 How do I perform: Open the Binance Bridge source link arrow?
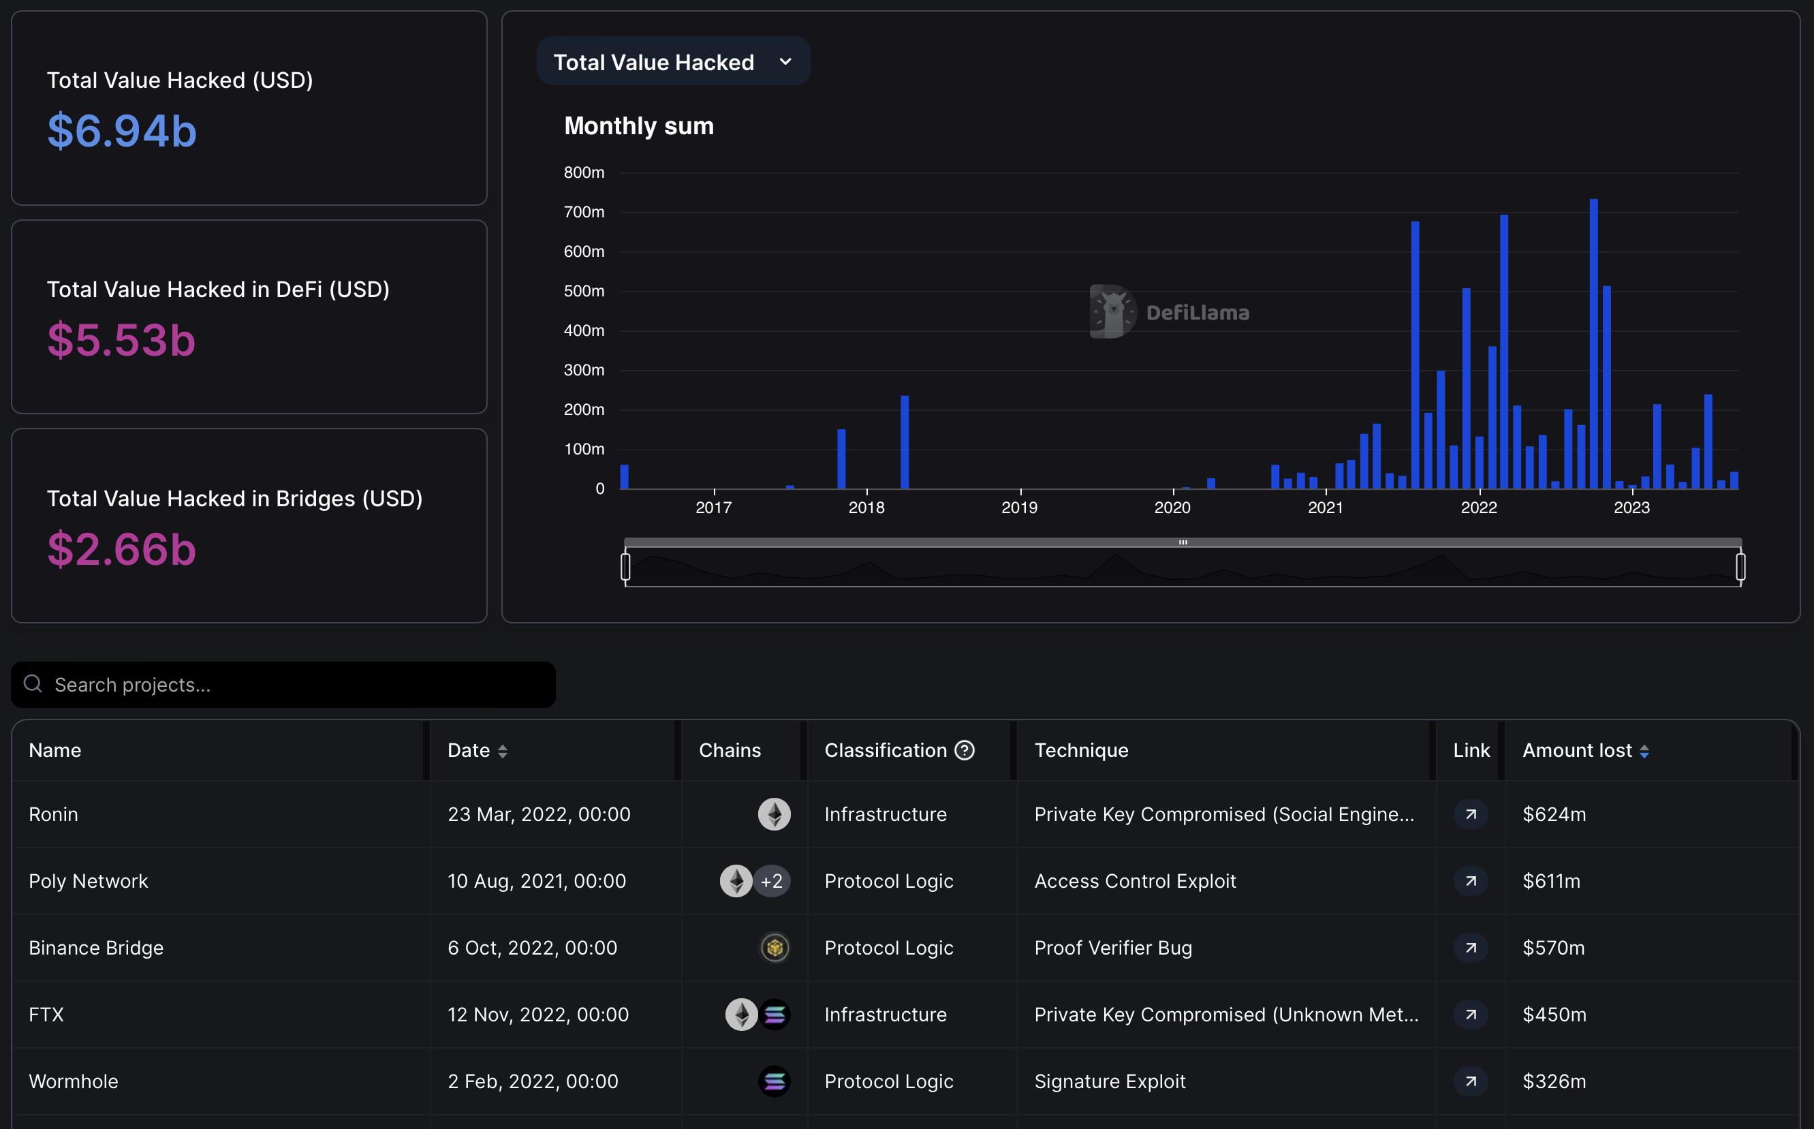[x=1471, y=948]
